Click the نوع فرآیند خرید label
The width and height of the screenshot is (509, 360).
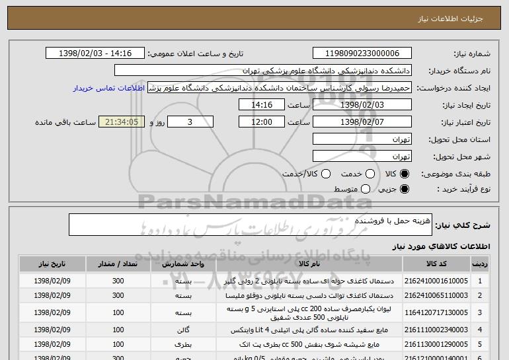[x=463, y=189]
